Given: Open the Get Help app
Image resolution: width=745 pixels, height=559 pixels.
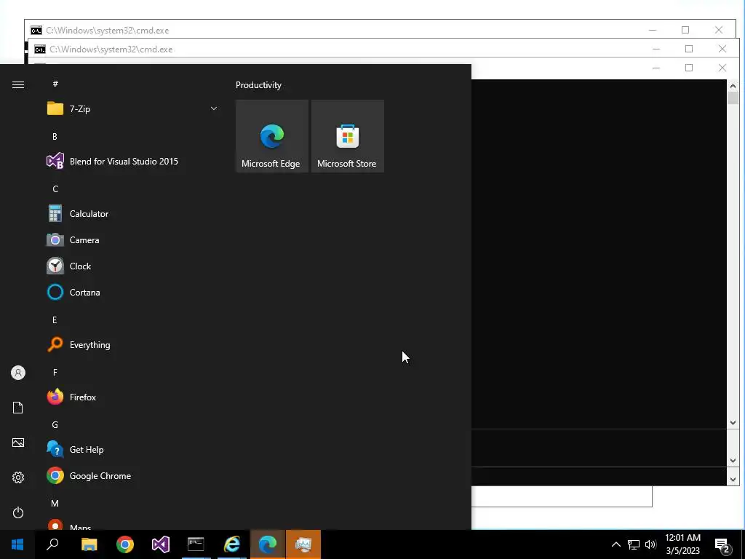Looking at the screenshot, I should (x=132, y=450).
